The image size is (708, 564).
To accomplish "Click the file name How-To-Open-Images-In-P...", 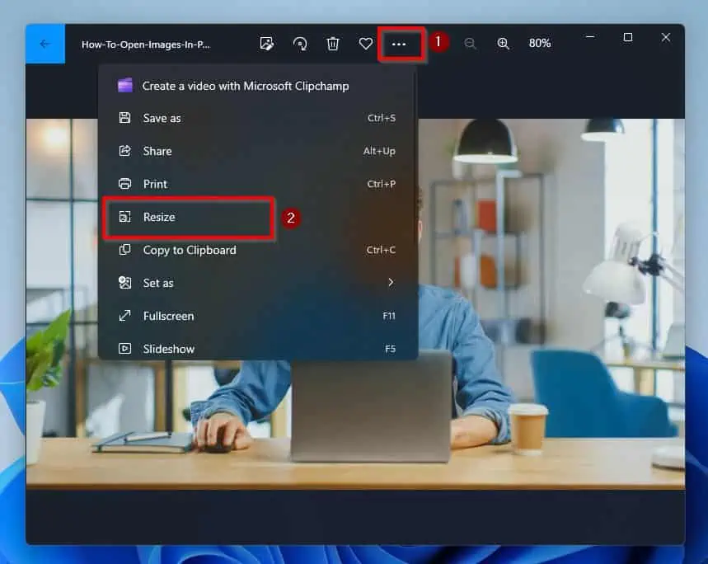I will click(x=145, y=45).
